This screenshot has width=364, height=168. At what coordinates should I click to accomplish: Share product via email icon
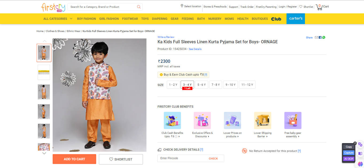[x=316, y=37]
